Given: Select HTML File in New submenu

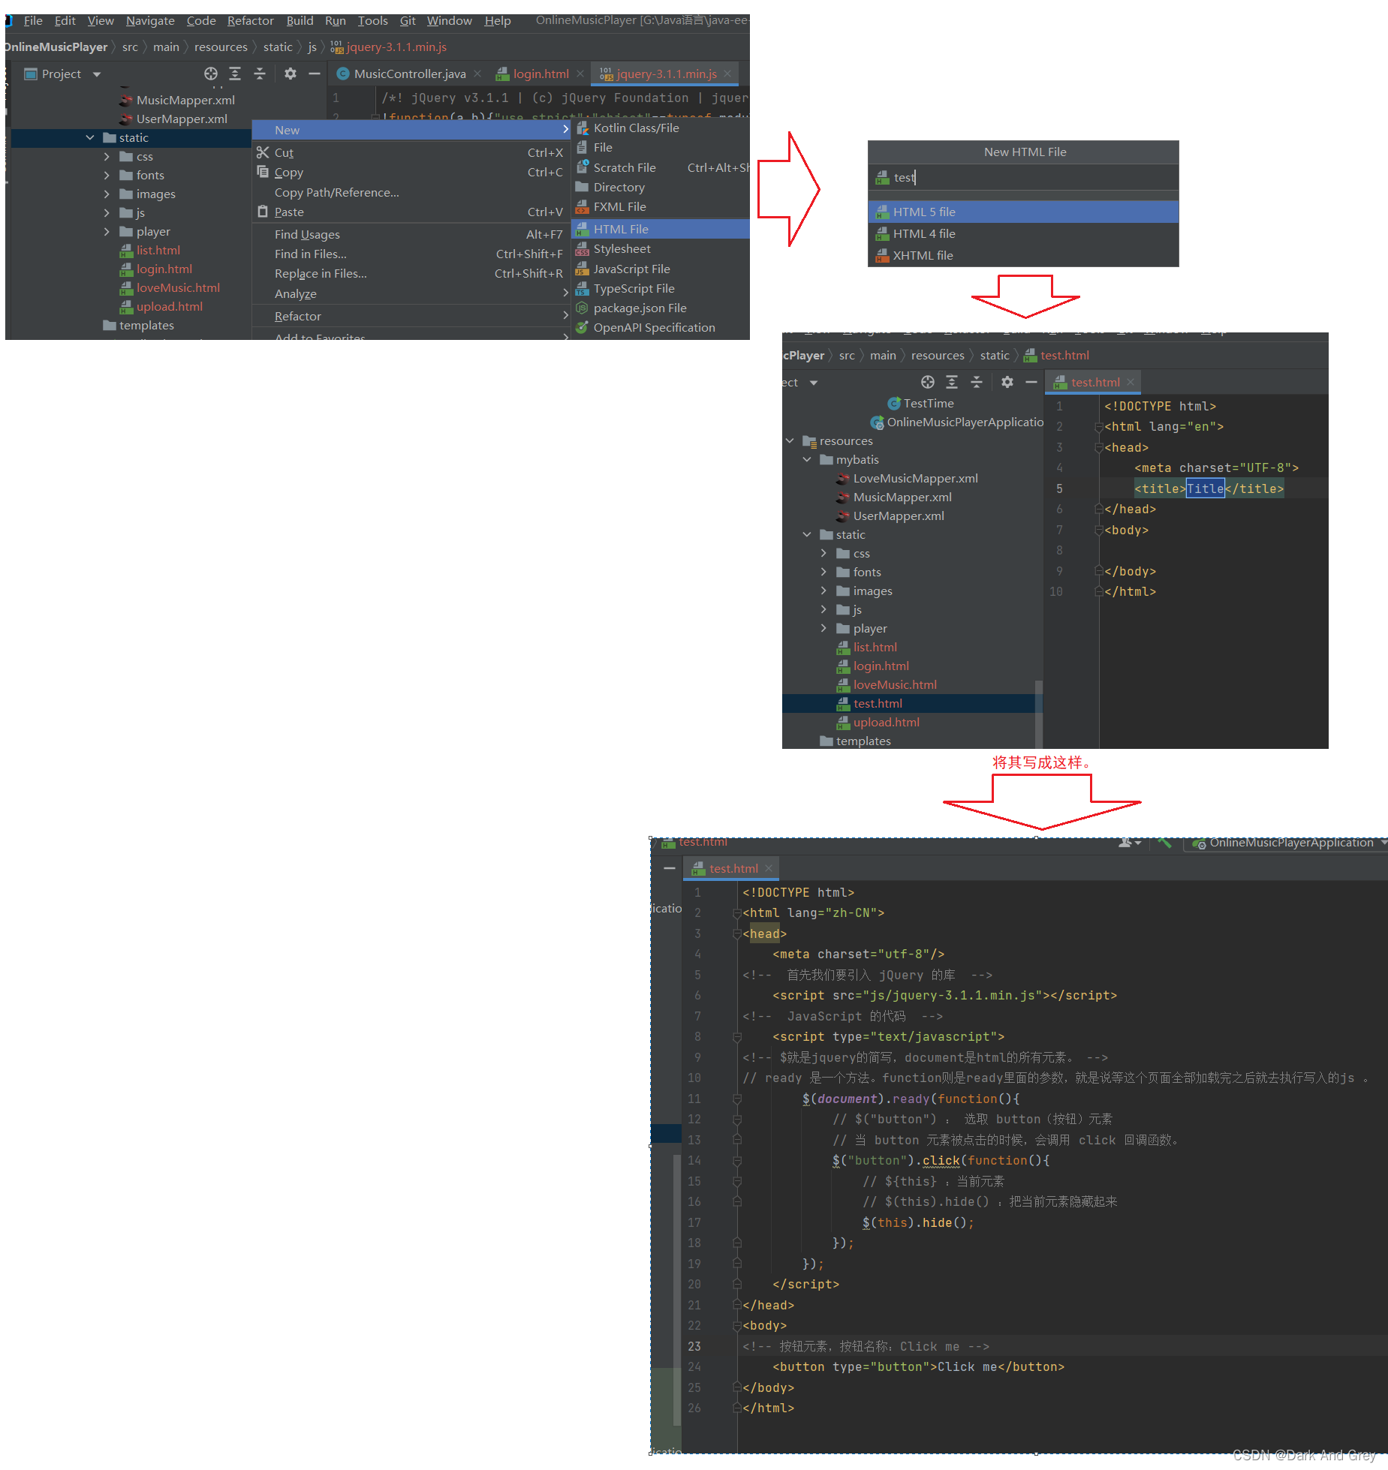Looking at the screenshot, I should click(661, 229).
